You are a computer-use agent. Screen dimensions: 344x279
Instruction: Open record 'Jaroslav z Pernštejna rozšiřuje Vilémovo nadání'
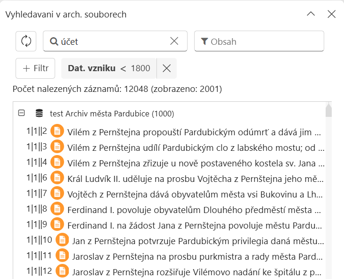[x=198, y=271]
